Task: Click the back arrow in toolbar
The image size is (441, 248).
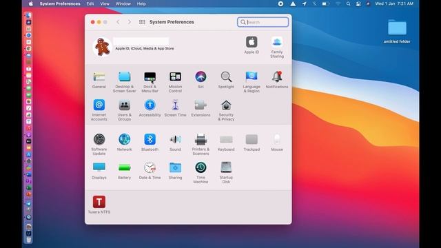Action: pos(118,22)
